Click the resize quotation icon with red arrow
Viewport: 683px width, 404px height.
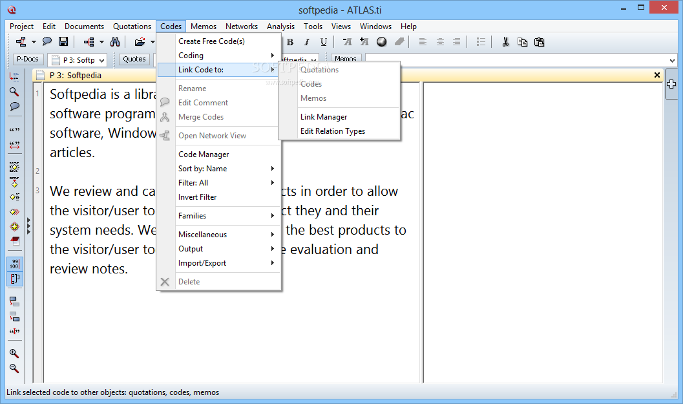pos(14,145)
